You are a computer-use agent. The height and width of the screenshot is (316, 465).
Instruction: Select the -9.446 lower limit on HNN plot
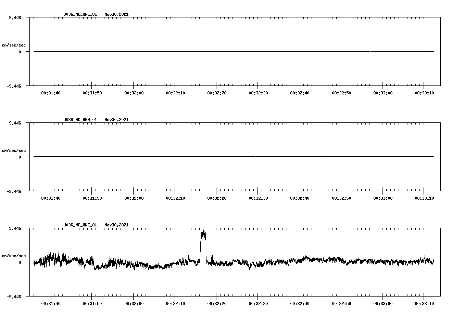[14, 191]
